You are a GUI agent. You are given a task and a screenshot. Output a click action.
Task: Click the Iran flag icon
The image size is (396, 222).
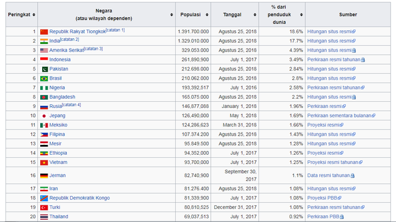click(x=44, y=189)
